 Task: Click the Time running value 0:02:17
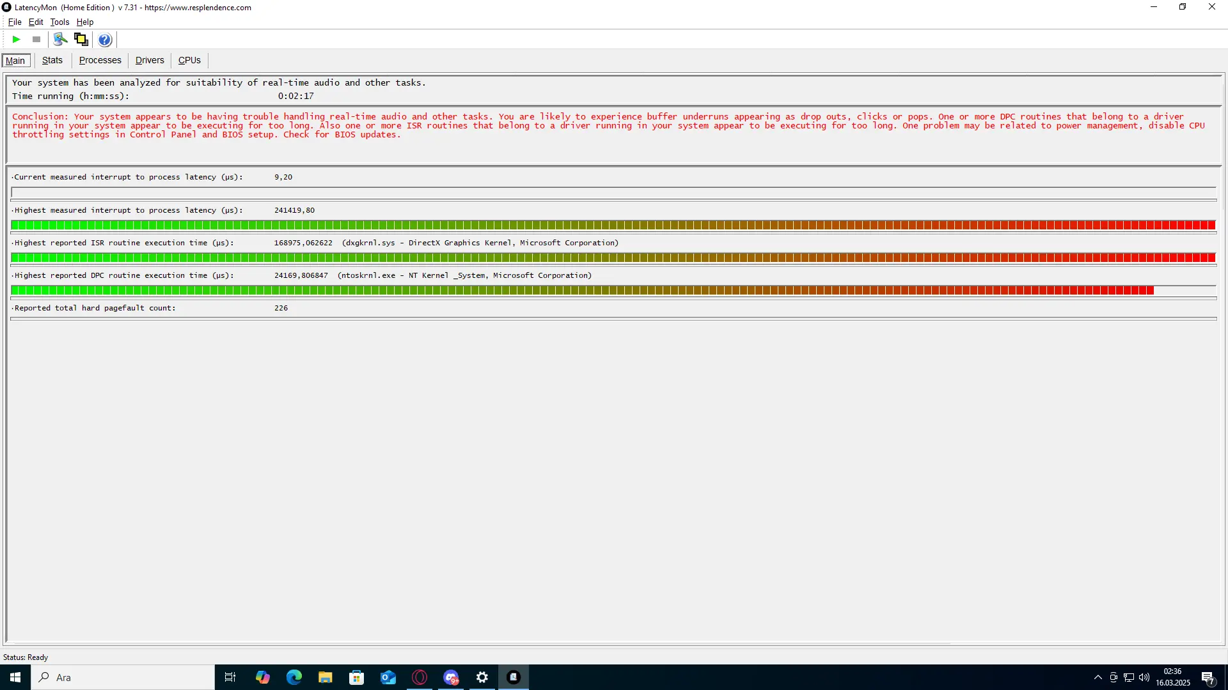pos(295,96)
